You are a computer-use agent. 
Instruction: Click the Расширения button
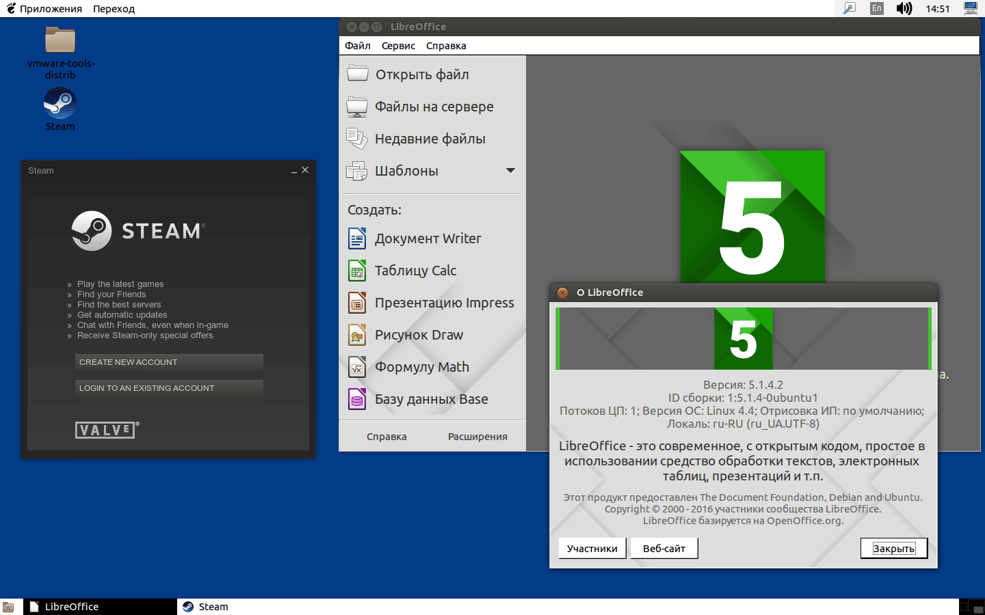point(477,437)
